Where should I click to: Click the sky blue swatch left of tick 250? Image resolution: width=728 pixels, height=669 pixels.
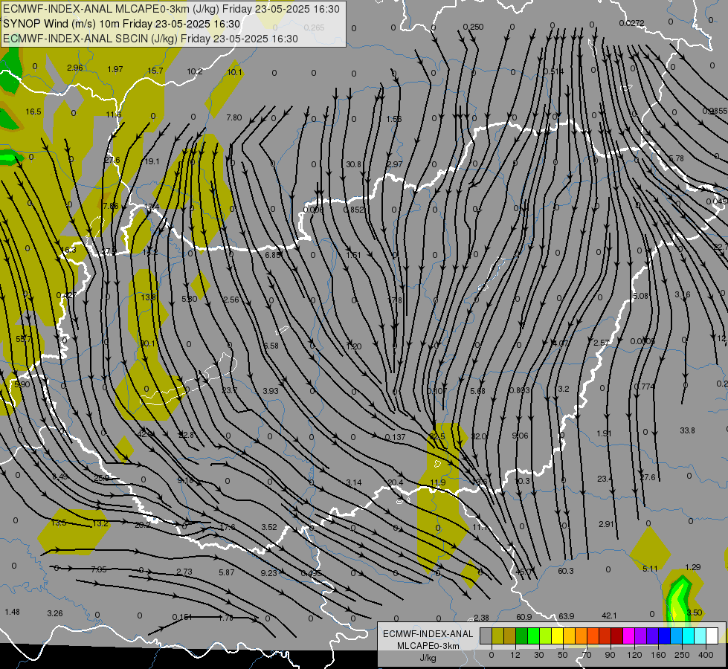[x=676, y=636]
